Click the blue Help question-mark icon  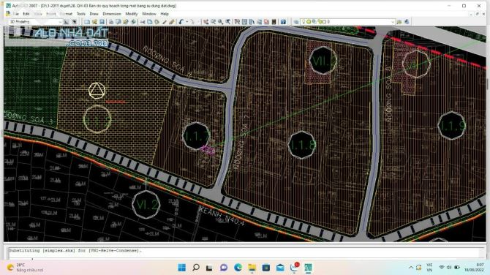(x=283, y=21)
